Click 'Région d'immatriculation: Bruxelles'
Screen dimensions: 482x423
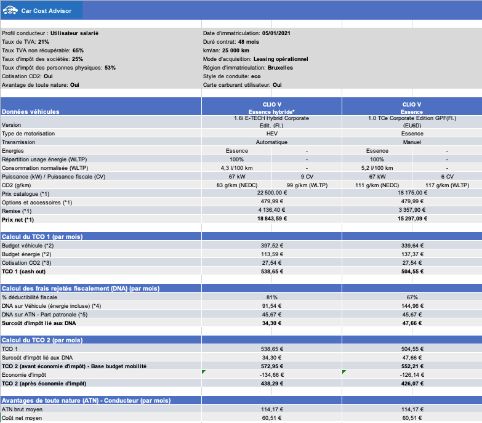pyautogui.click(x=247, y=68)
